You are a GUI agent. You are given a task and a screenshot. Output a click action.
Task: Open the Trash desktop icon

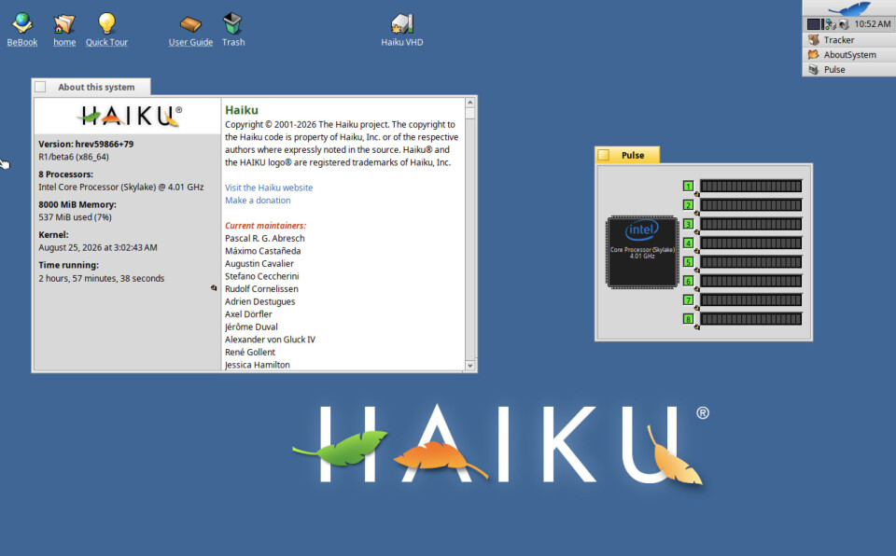coord(232,23)
